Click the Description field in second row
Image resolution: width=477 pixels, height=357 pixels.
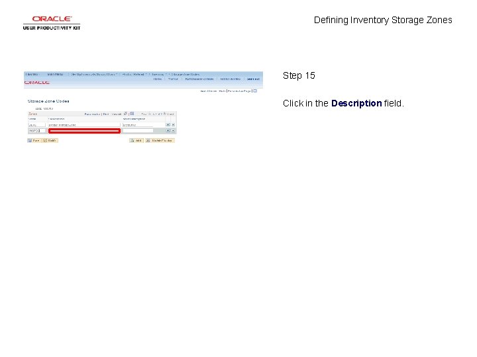click(84, 131)
